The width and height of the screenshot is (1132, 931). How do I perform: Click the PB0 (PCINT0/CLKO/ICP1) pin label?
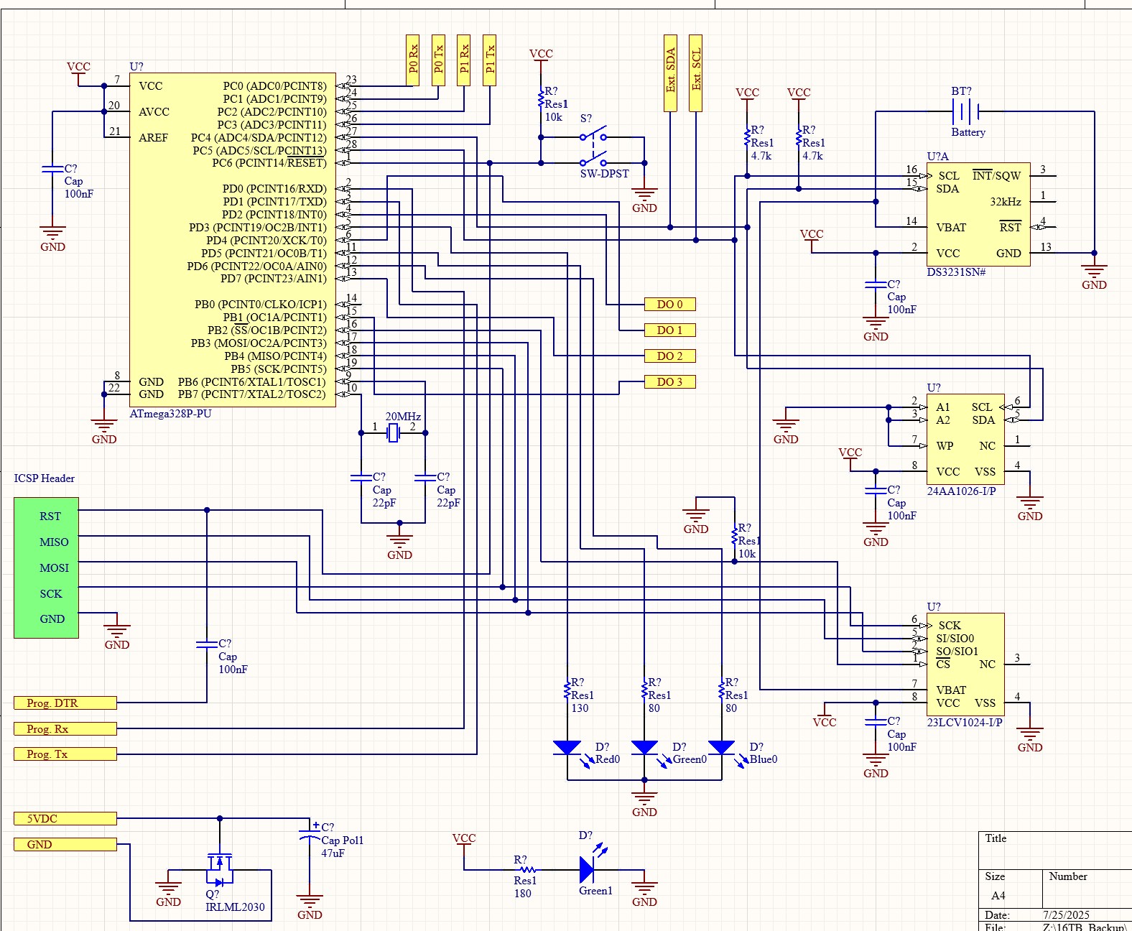coord(261,305)
